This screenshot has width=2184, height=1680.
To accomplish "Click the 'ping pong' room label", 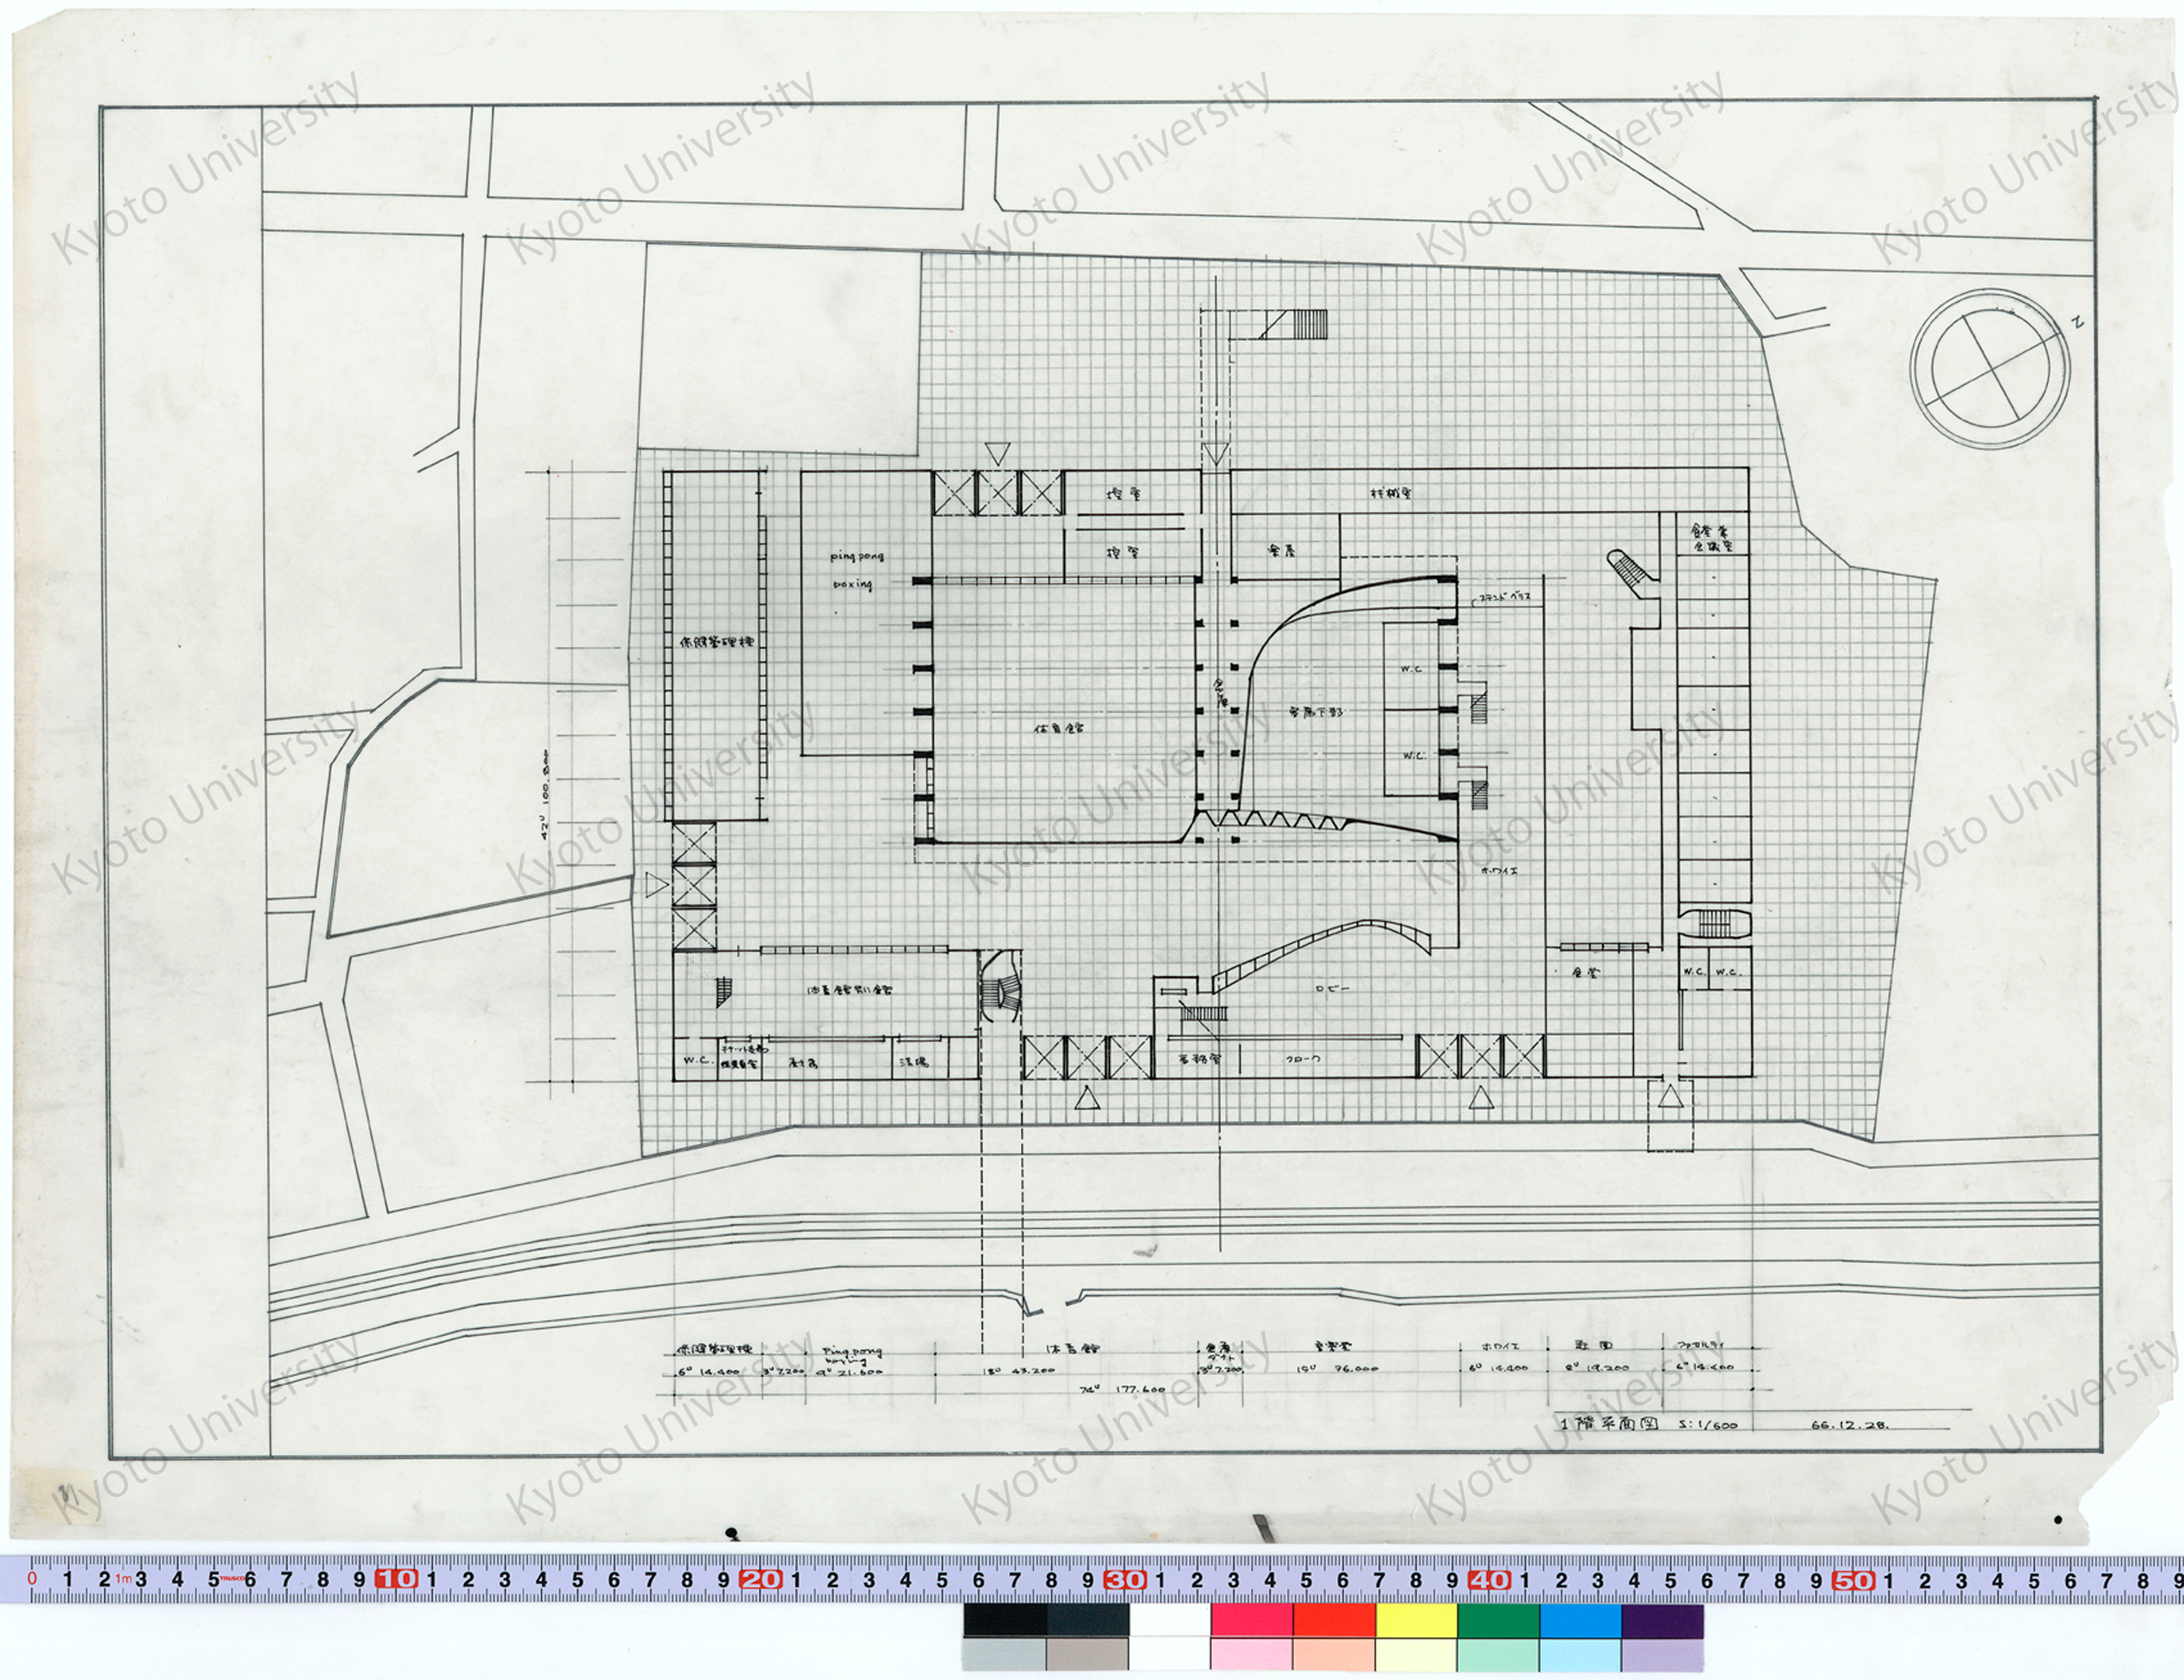I will 857,556.
